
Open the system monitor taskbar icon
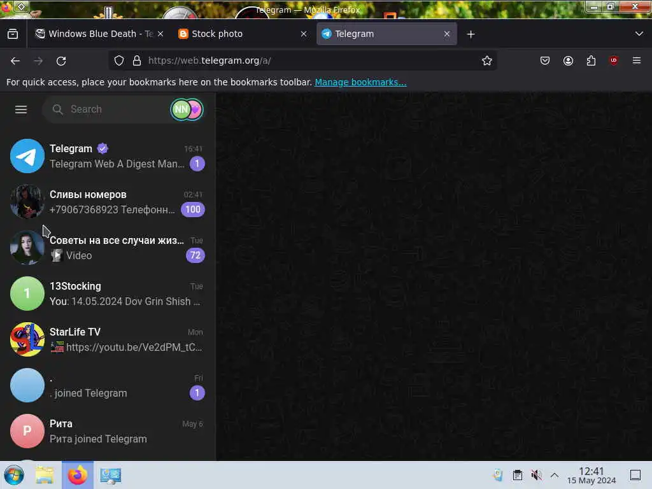[111, 475]
